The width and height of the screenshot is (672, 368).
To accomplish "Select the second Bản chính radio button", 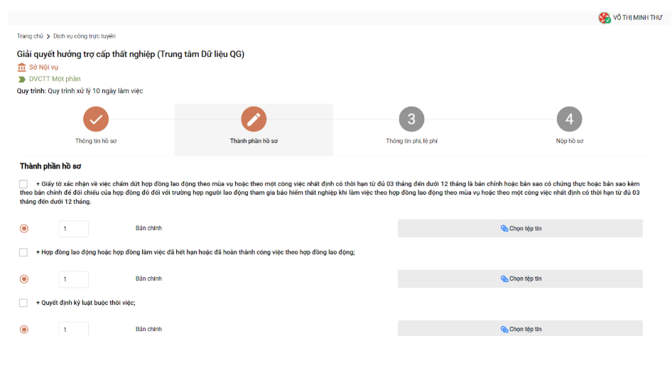I will (x=24, y=279).
